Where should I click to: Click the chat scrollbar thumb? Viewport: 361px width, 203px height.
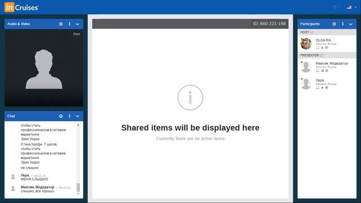pos(78,187)
